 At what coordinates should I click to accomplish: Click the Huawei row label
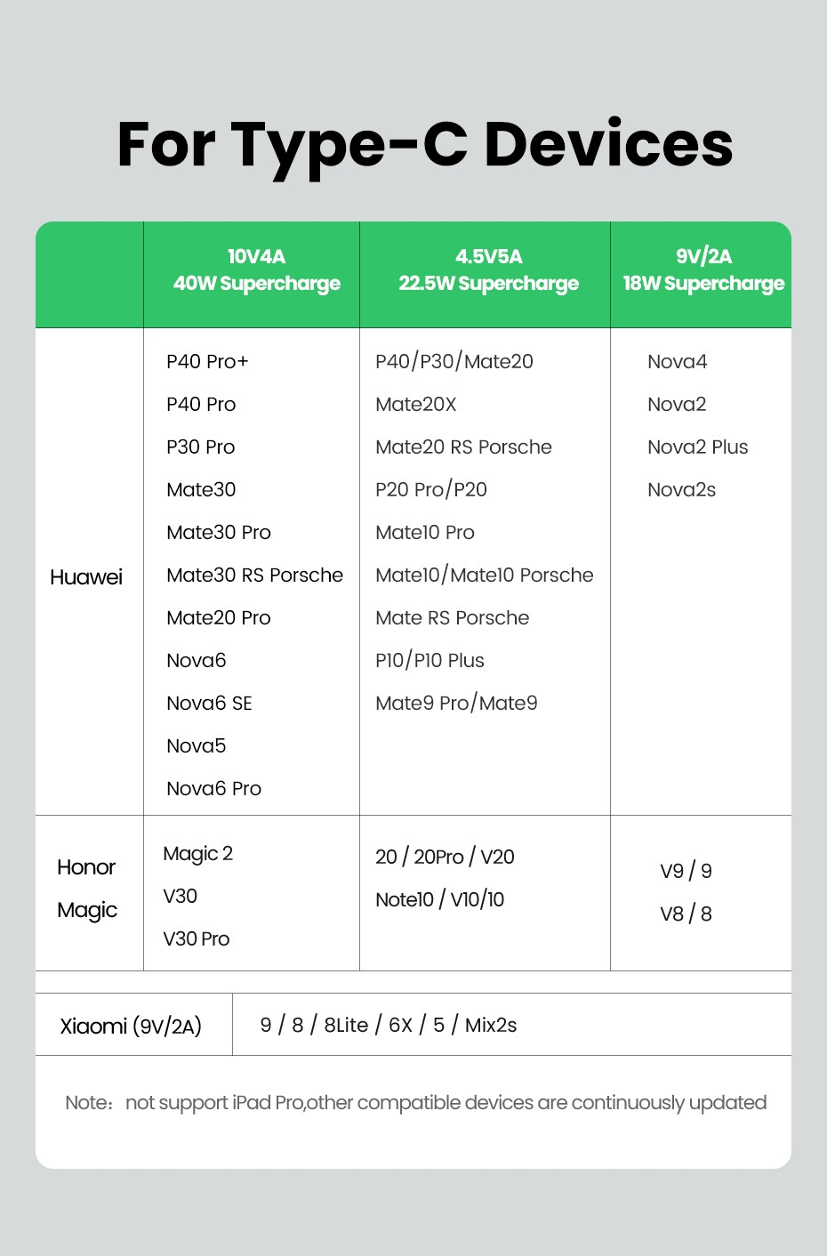point(86,577)
